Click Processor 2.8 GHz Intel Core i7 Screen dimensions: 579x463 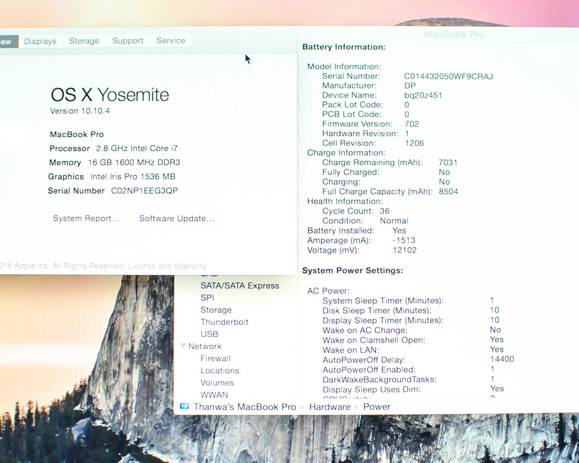(x=113, y=148)
